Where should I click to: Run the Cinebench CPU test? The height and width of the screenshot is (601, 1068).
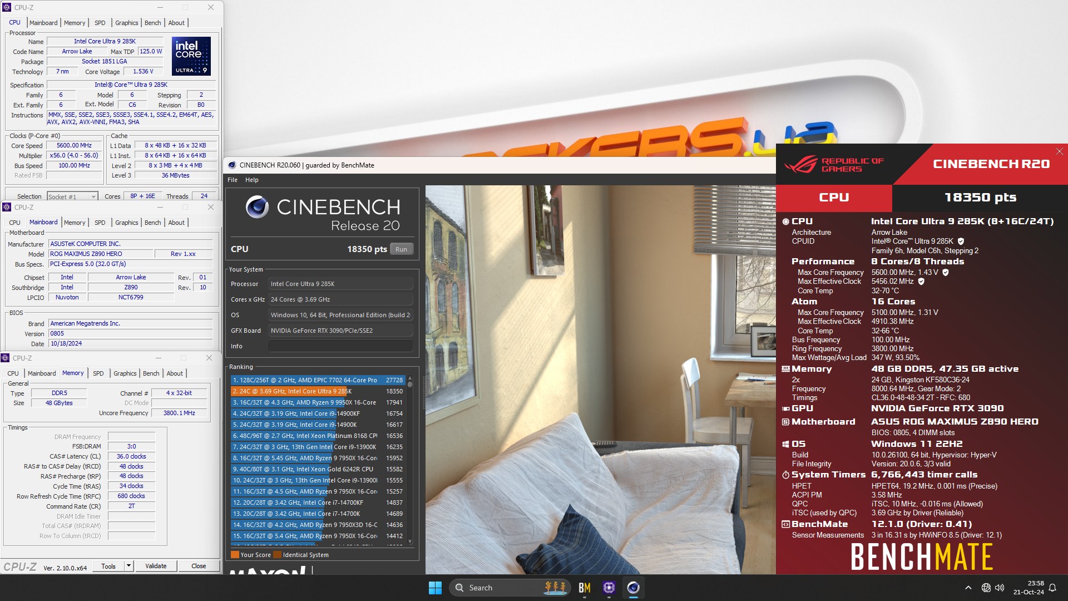coord(402,249)
